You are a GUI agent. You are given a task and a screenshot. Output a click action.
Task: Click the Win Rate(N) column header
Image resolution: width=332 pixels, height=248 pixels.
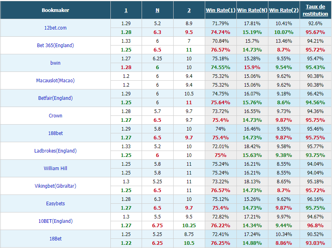pos(252,10)
